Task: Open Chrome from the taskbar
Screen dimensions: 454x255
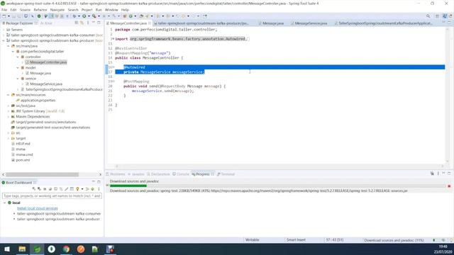Action: point(66,249)
